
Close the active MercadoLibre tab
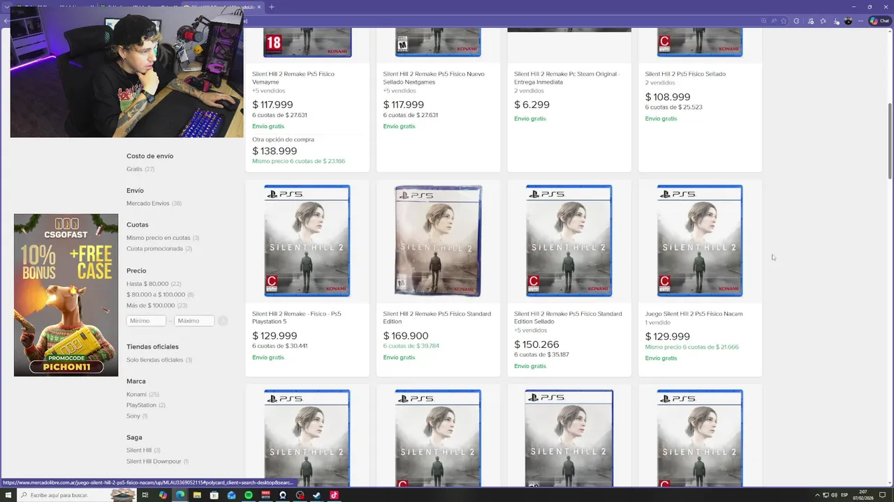(x=259, y=7)
